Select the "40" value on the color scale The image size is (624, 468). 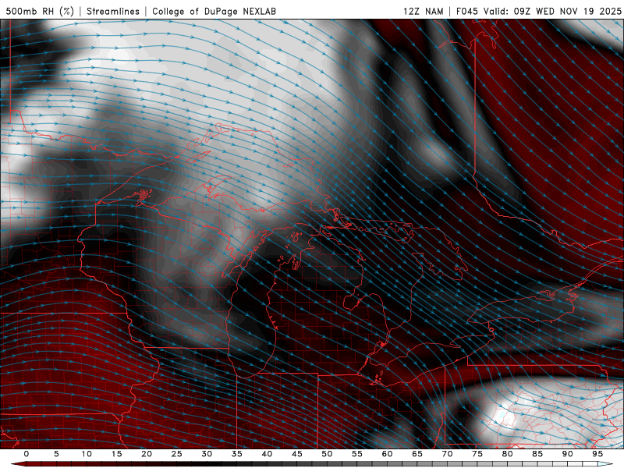(267, 454)
